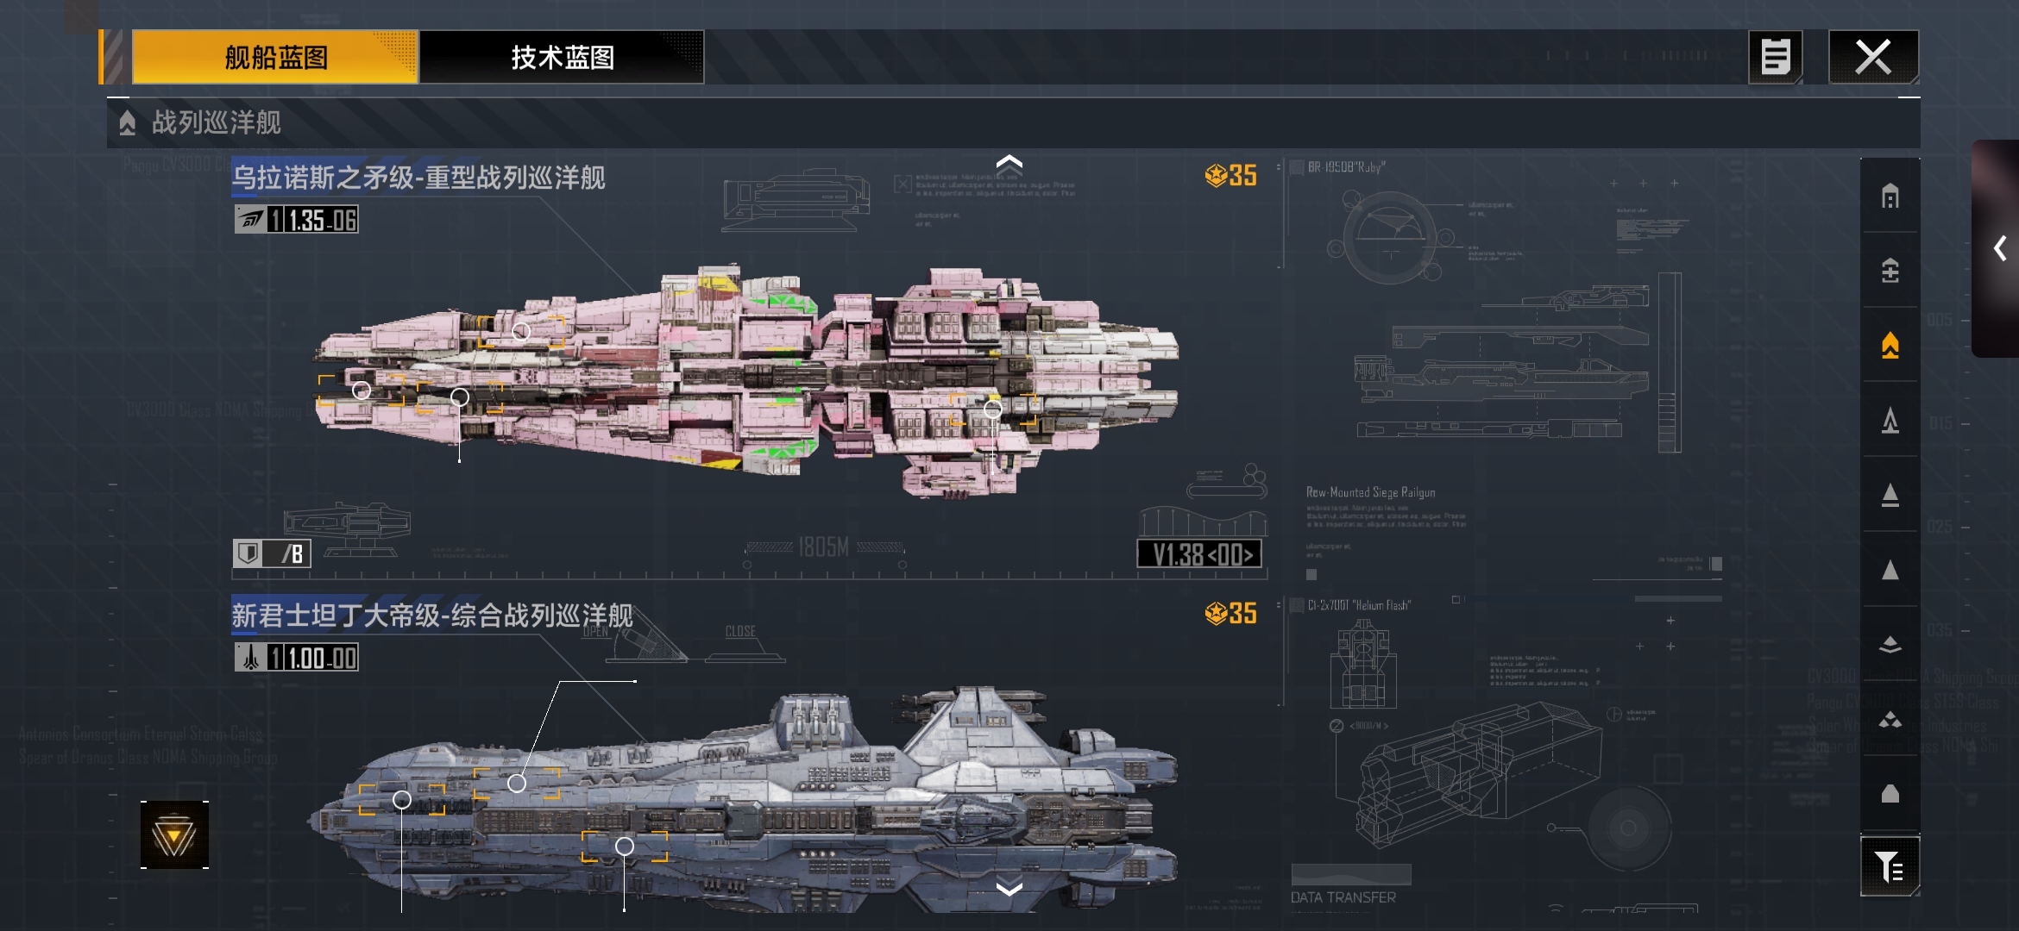Switch to the 技术蓝图 tab
This screenshot has height=931, width=2019.
(x=562, y=58)
